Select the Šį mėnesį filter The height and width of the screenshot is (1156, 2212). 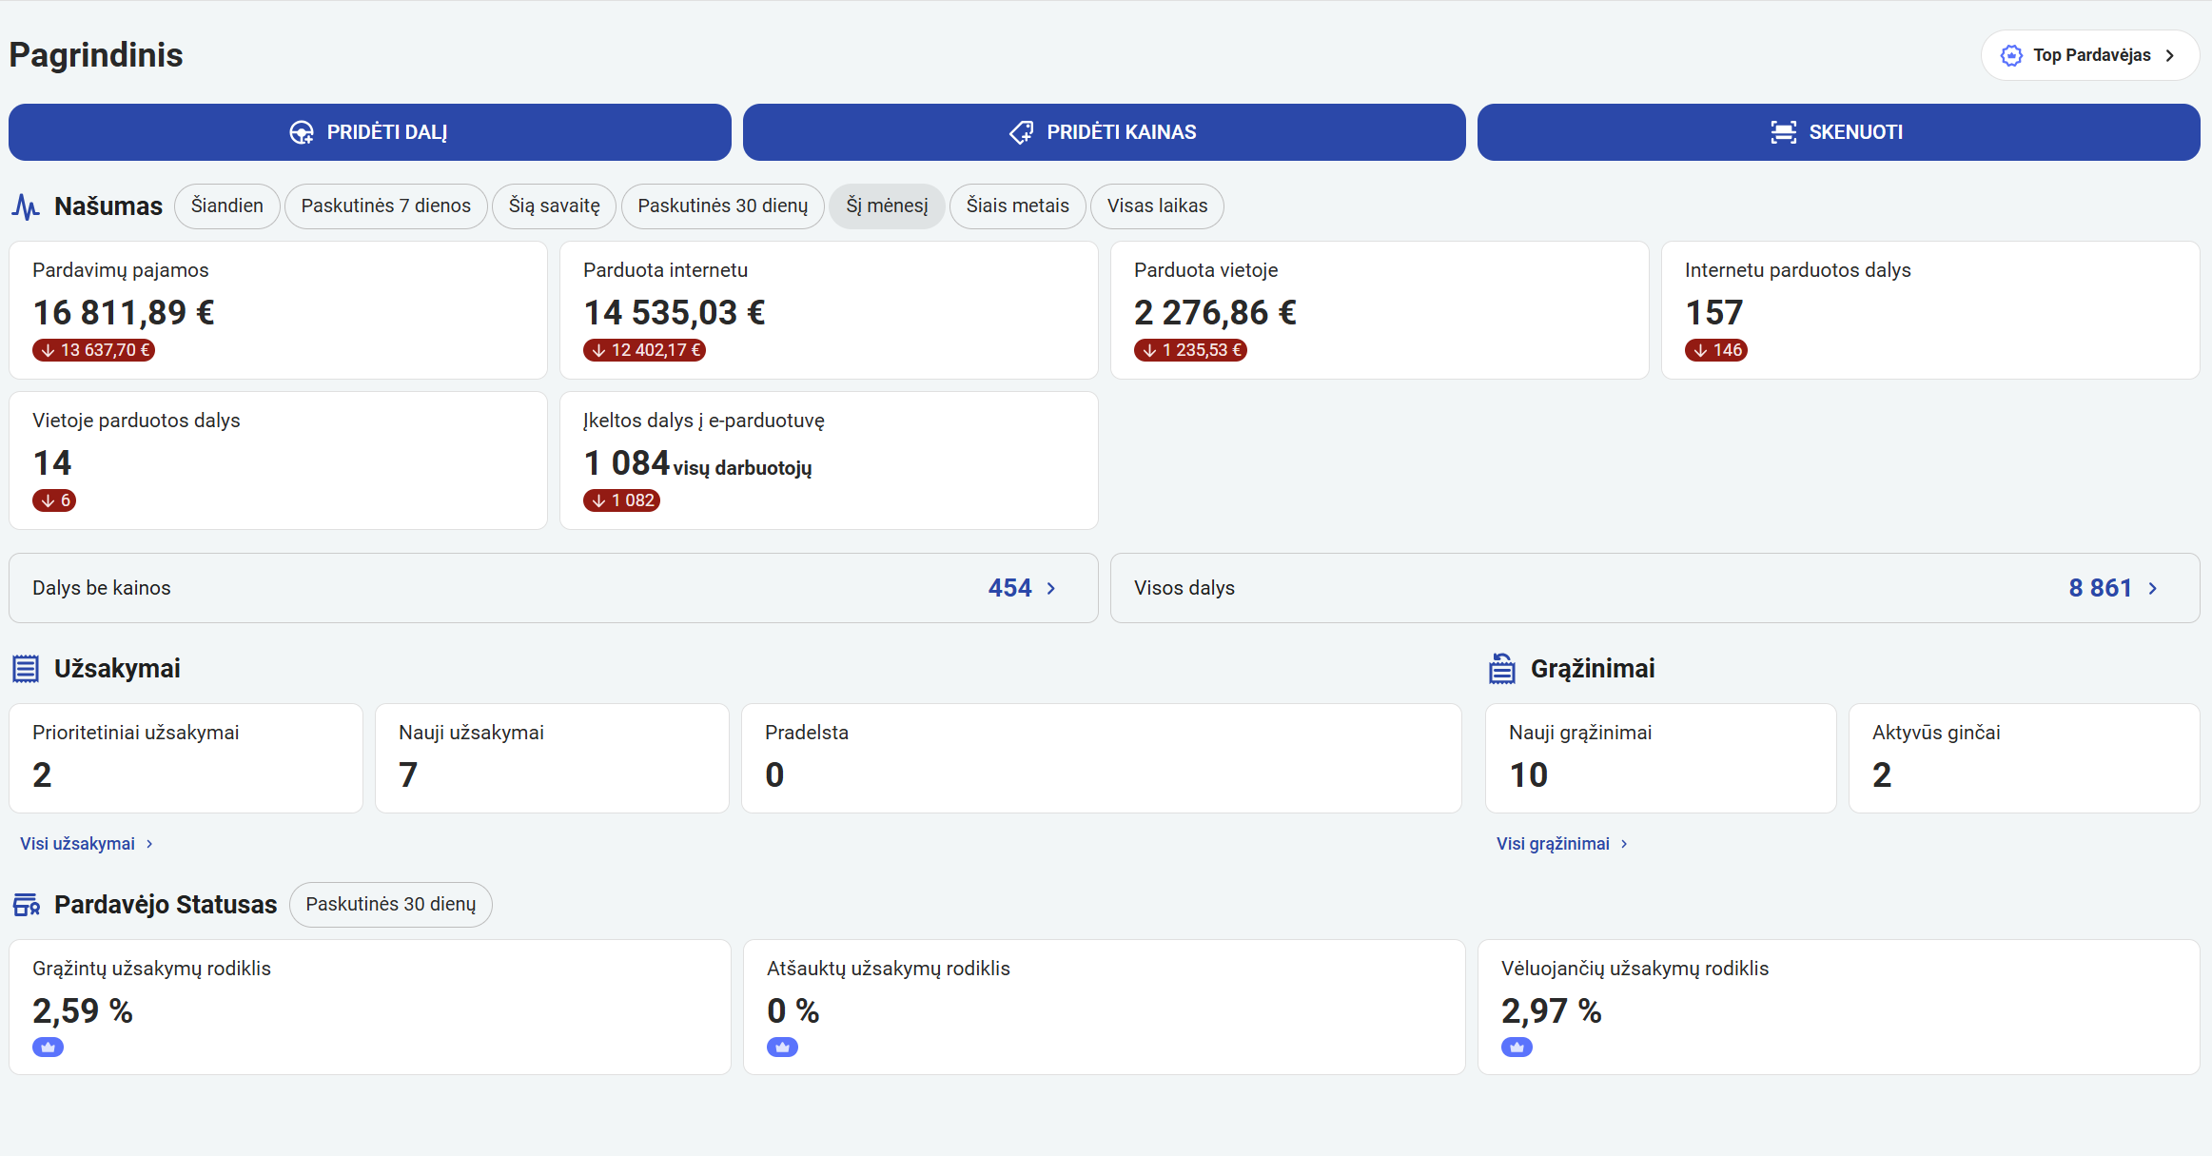click(x=888, y=206)
